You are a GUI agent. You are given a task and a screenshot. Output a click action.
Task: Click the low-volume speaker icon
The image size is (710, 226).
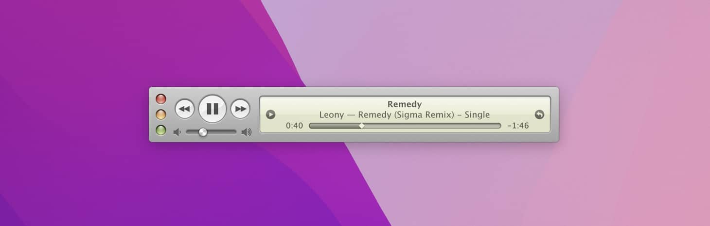click(x=177, y=132)
